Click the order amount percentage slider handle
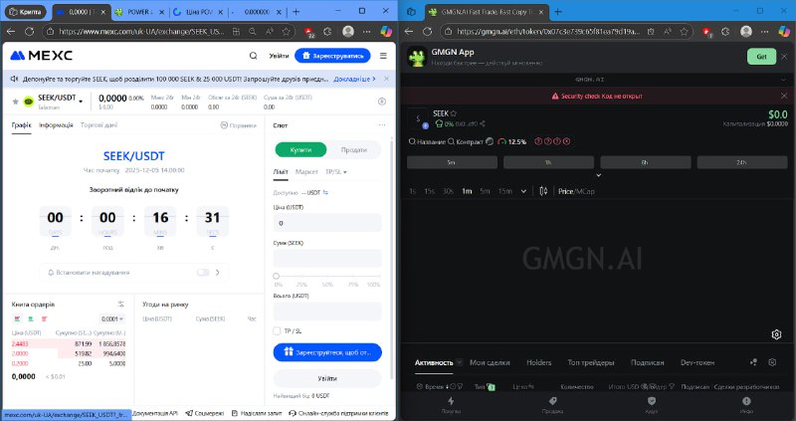796x421 pixels. 277,277
